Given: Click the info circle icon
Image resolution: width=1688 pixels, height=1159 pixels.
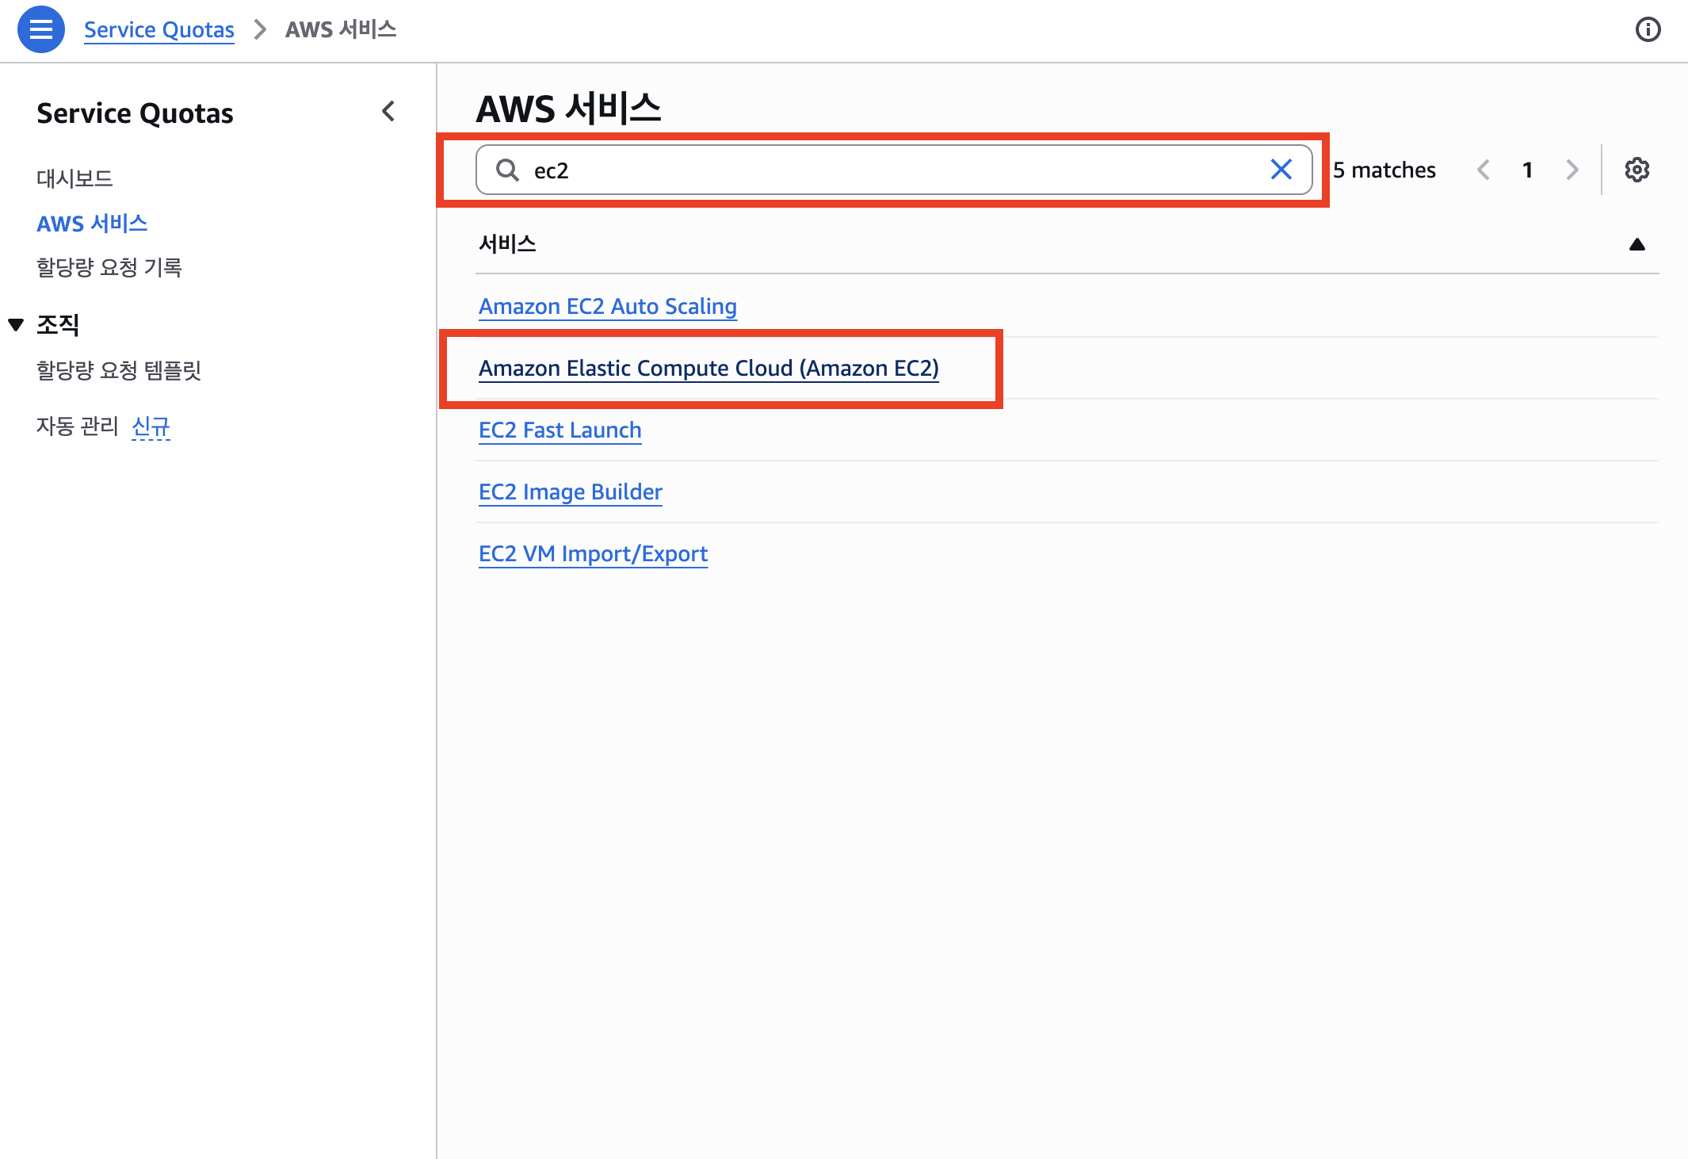Looking at the screenshot, I should pyautogui.click(x=1648, y=29).
